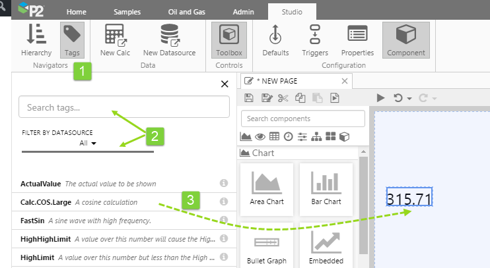Show info for HighHighLimit tag
The width and height of the screenshot is (490, 268).
pos(224,238)
